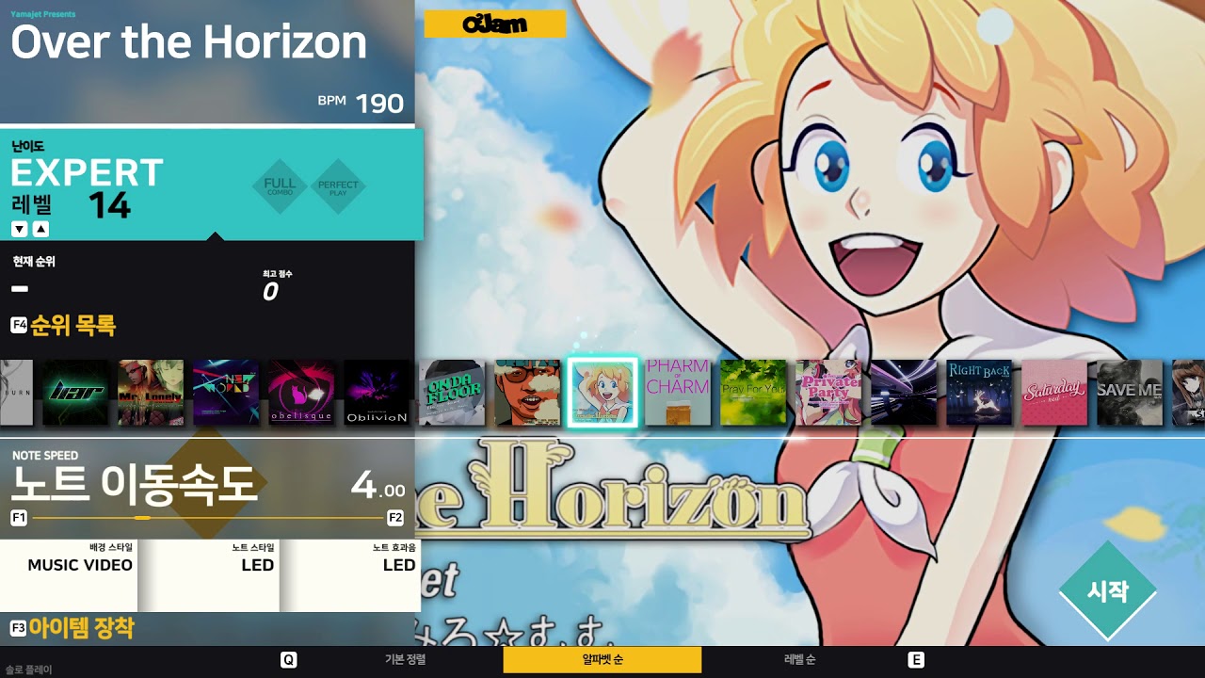Choose the Private Party song cover
The image size is (1205, 678).
coord(828,393)
